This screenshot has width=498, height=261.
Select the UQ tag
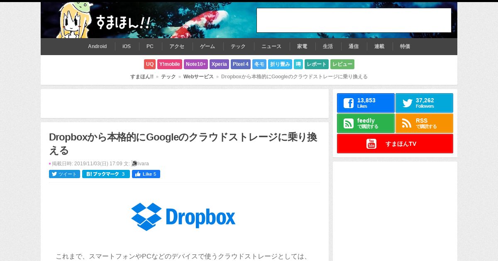[x=150, y=64]
